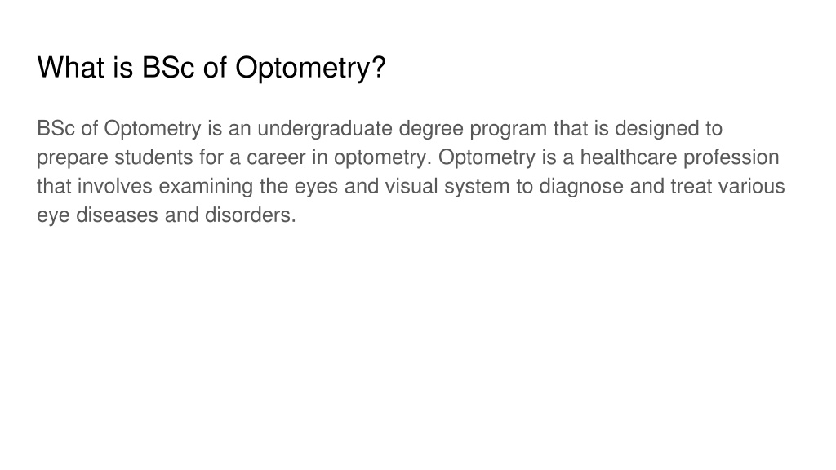Click the slide title "What is BSc of Optometry?"
Viewport: 836px width, 470px height.
click(211, 69)
